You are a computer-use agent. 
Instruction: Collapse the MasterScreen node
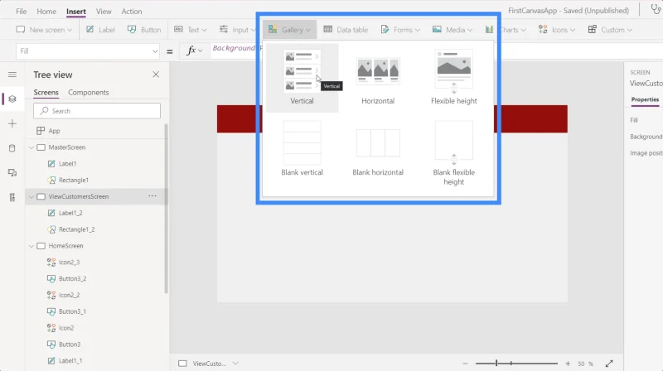click(31, 147)
